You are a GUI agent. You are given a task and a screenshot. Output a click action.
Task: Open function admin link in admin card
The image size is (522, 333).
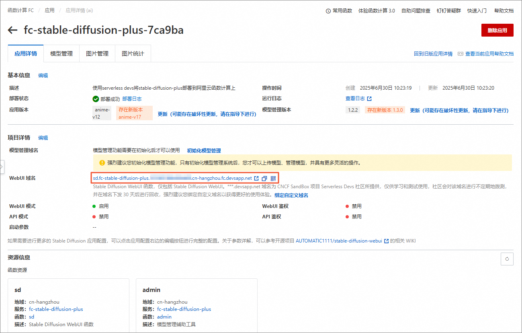[x=164, y=317]
